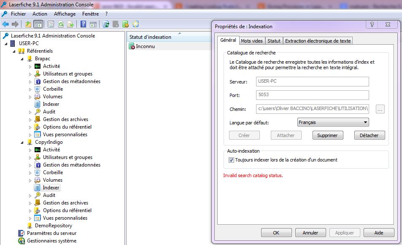The width and height of the screenshot is (402, 245).
Task: Click OK in the properties dialog
Action: tap(276, 233)
